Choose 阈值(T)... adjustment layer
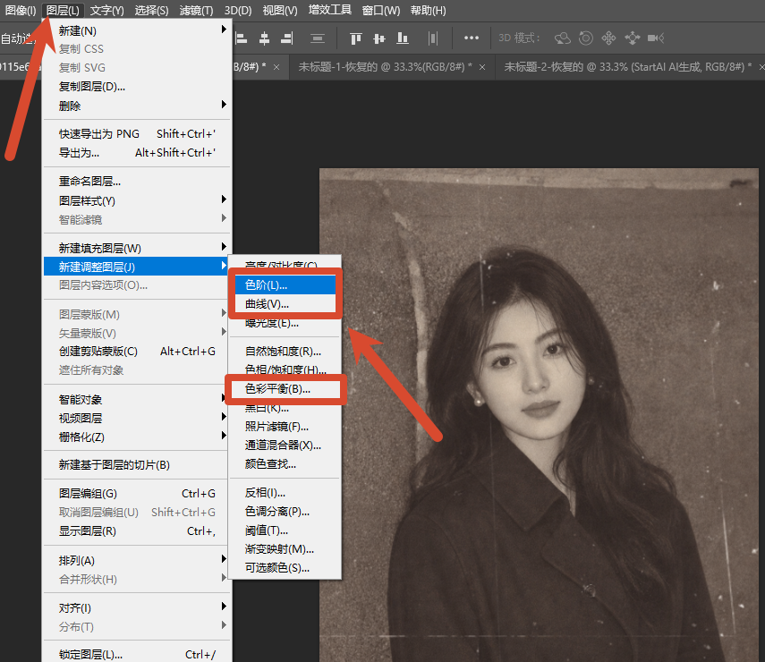Image resolution: width=765 pixels, height=662 pixels. pyautogui.click(x=285, y=530)
